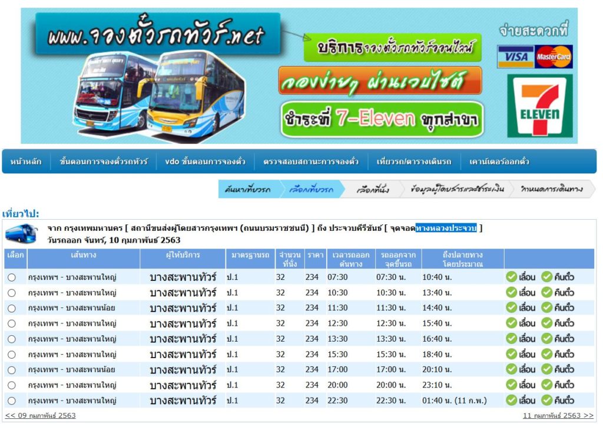This screenshot has height=430, width=603.
Task: Open the หน้าหลัก menu item
Action: tap(26, 161)
